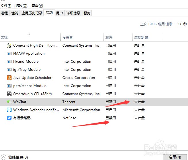The height and width of the screenshot is (160, 188).
Task: Click 未计量 impact in the WeChat row
Action: (x=139, y=102)
